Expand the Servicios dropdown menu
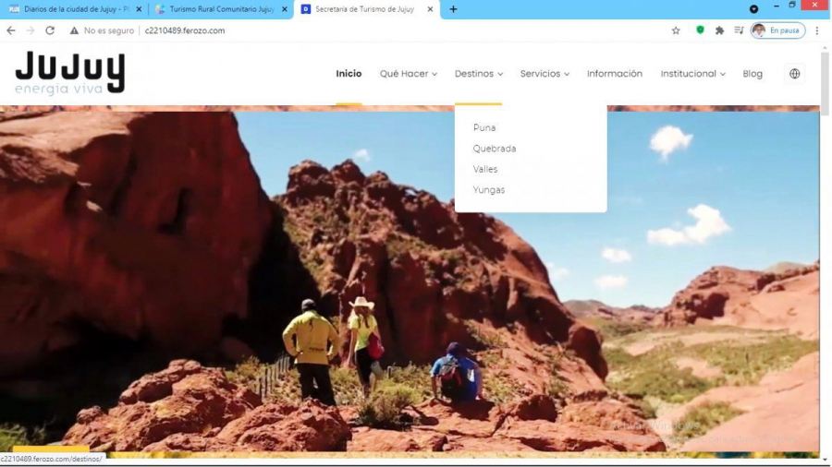Viewport: 832px width, 467px height. pos(544,74)
